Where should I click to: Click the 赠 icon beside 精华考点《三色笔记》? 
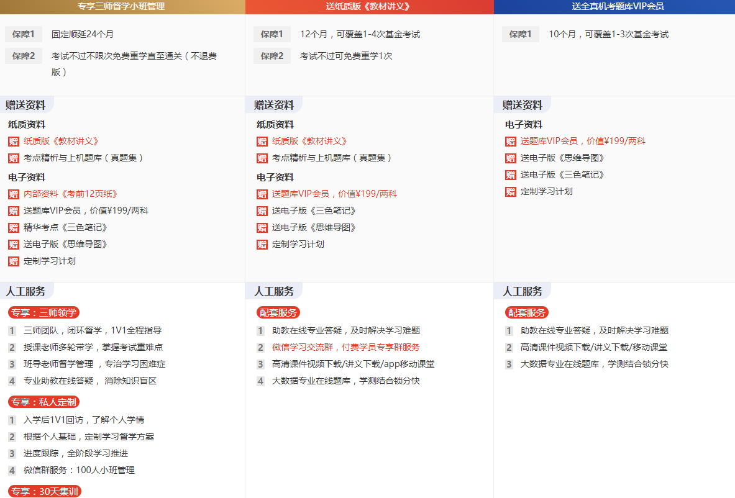[x=14, y=228]
